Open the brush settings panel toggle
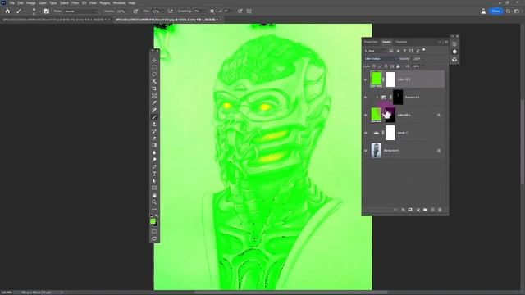 (x=47, y=11)
